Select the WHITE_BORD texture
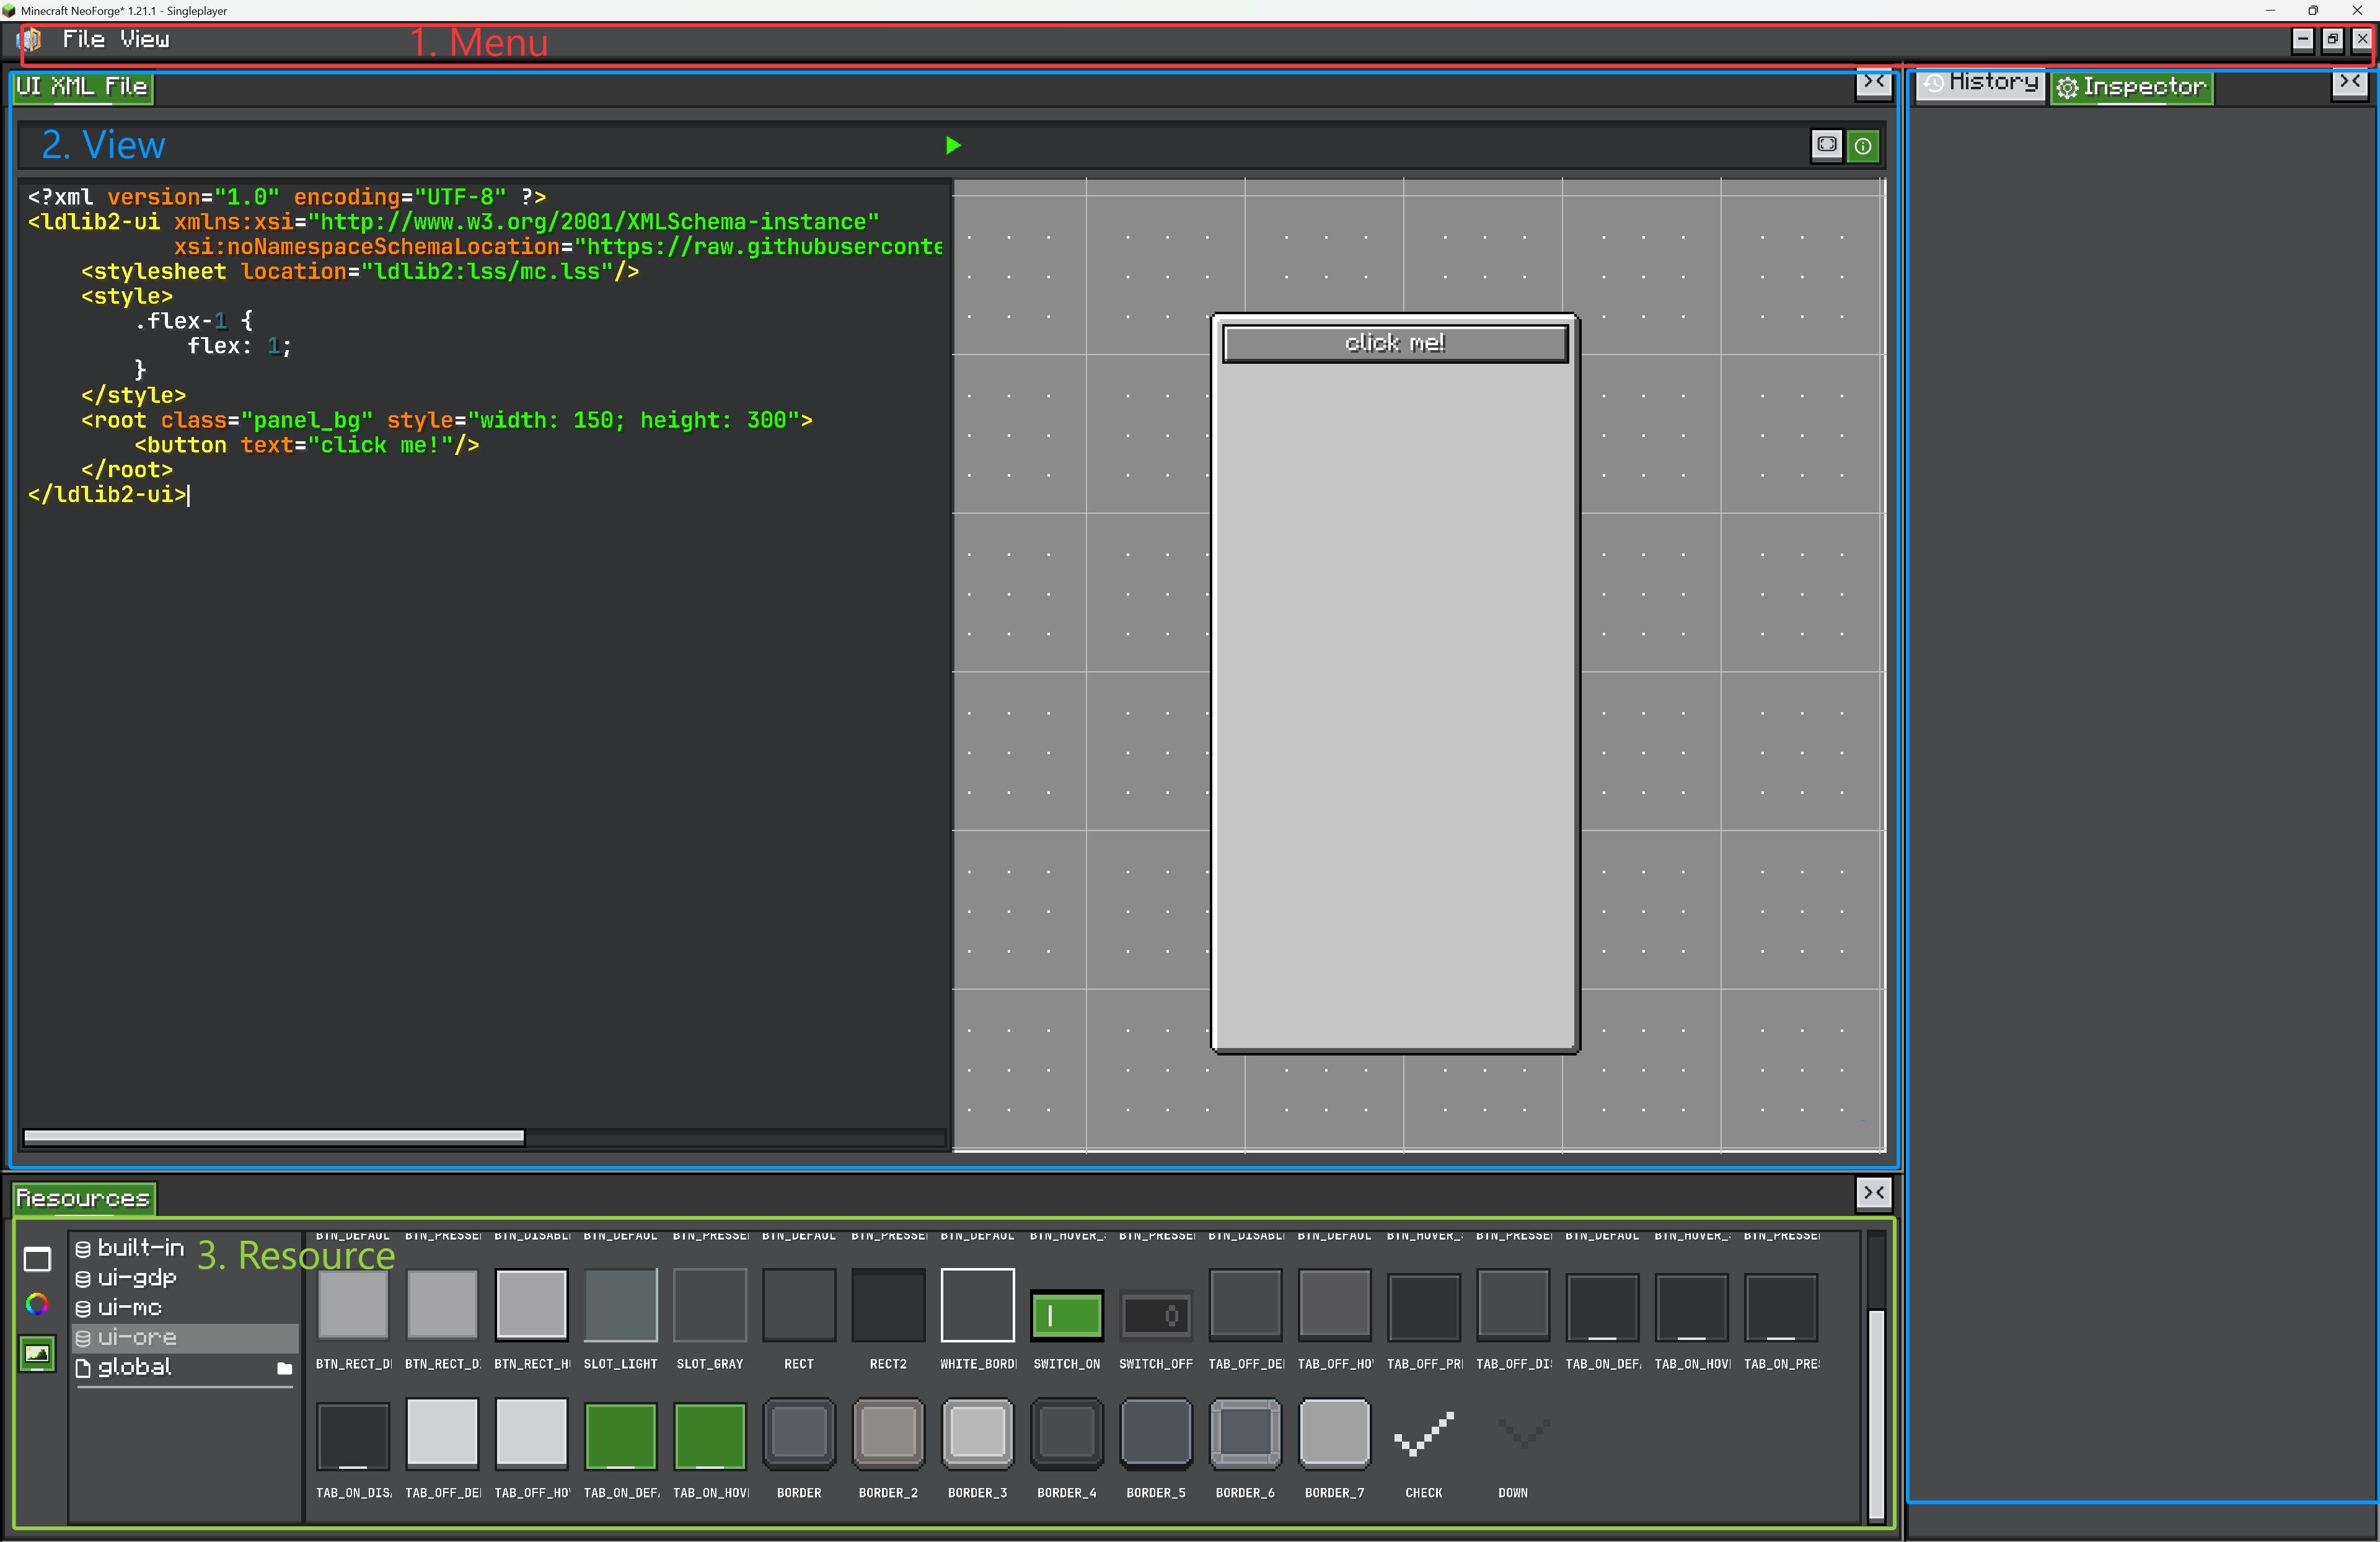2380x1542 pixels. (x=977, y=1305)
